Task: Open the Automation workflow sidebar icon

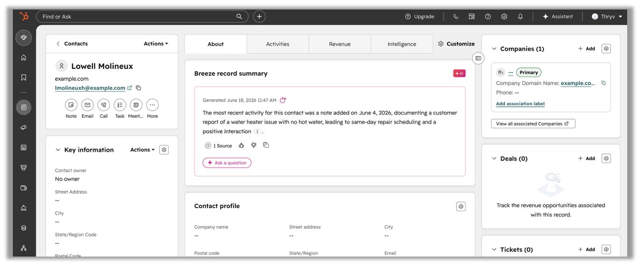Action: pos(24,248)
